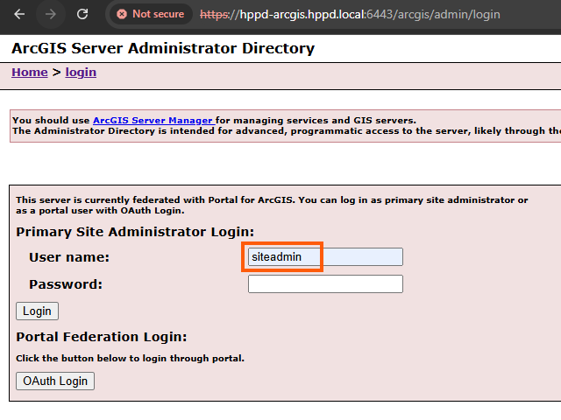The image size is (561, 420).
Task: Click the browser forward arrow
Action: click(x=51, y=14)
